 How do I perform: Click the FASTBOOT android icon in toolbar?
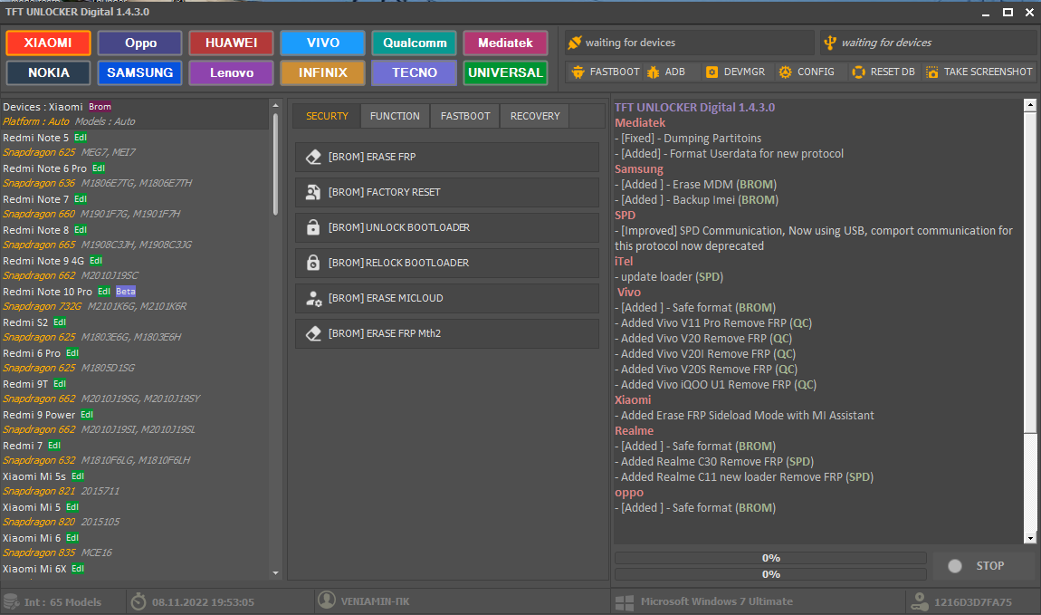pyautogui.click(x=578, y=72)
